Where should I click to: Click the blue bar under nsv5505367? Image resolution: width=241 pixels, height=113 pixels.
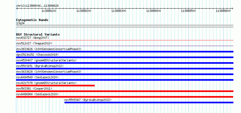tap(149, 103)
